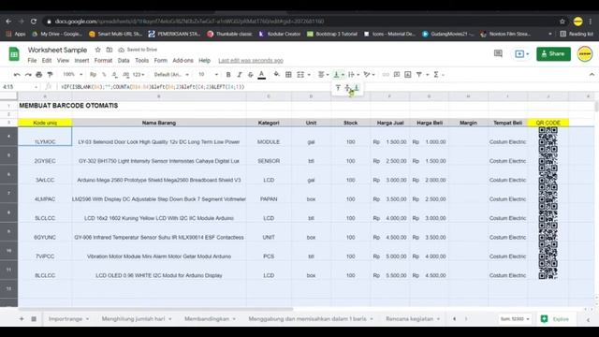Click the Move to folder icon
599x337 pixels.
[110, 50]
